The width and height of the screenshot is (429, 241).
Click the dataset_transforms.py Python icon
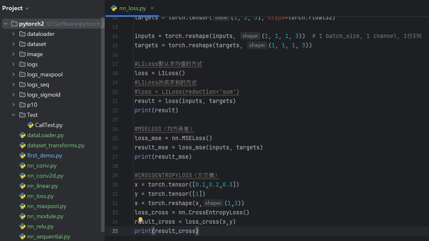pyautogui.click(x=22, y=145)
